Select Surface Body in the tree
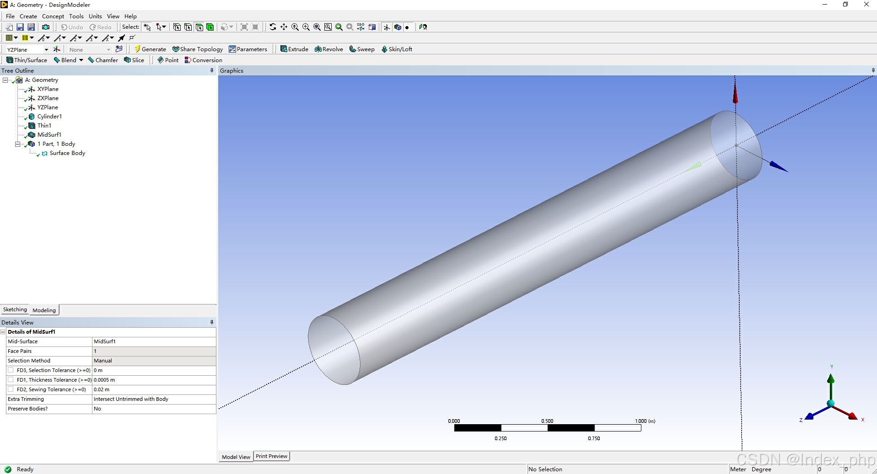This screenshot has height=474, width=877. (67, 153)
